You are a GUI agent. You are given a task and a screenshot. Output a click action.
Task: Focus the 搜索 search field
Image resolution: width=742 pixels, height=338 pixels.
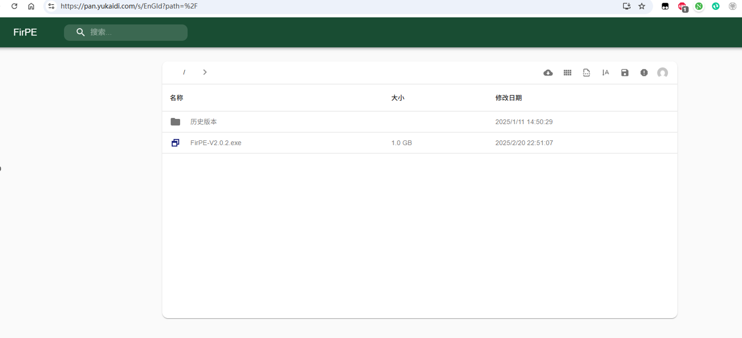tap(136, 32)
